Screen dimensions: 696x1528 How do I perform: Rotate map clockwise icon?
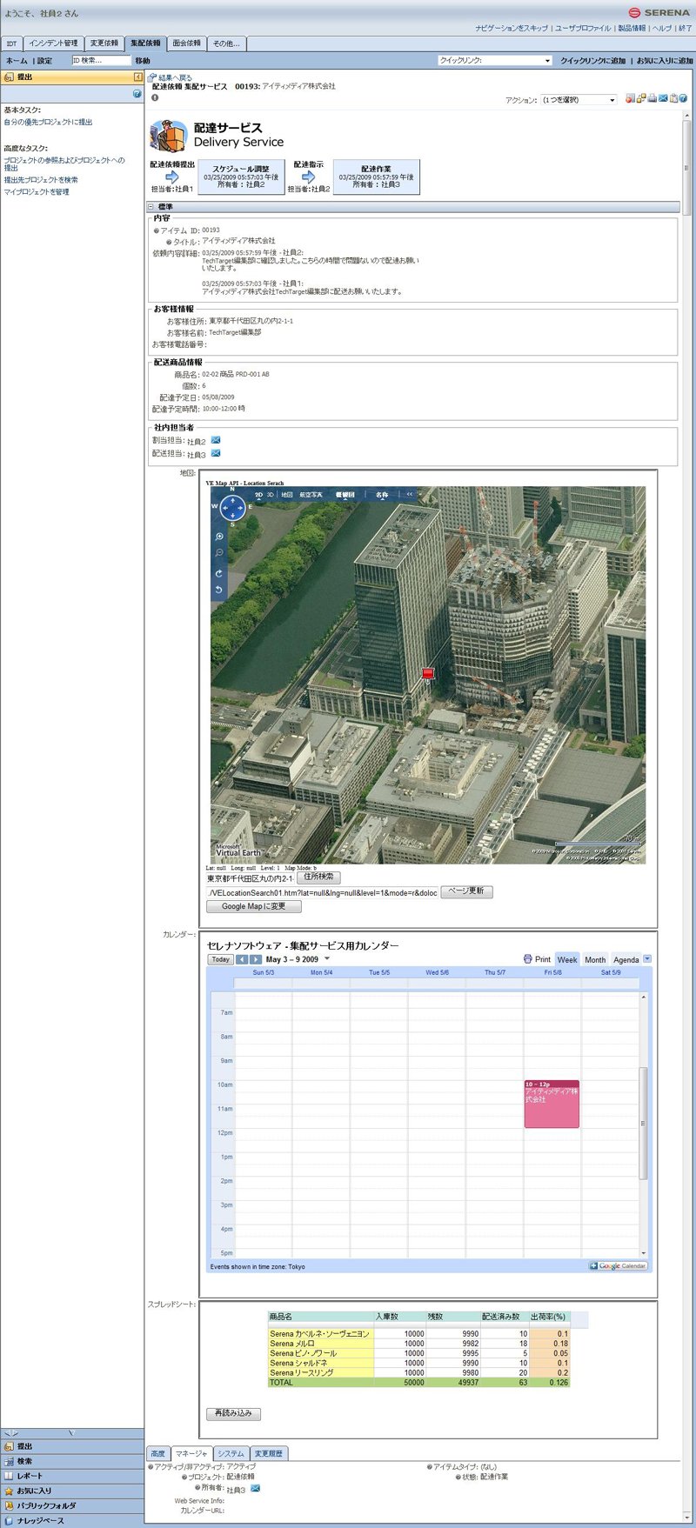click(x=219, y=573)
